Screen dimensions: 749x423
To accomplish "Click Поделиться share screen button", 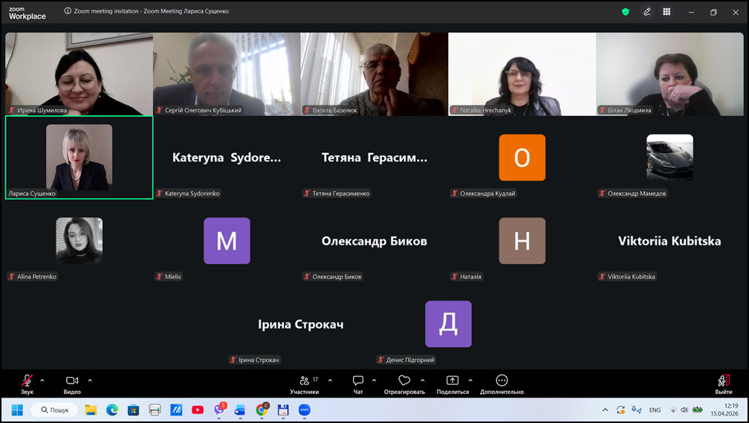I will (x=453, y=384).
